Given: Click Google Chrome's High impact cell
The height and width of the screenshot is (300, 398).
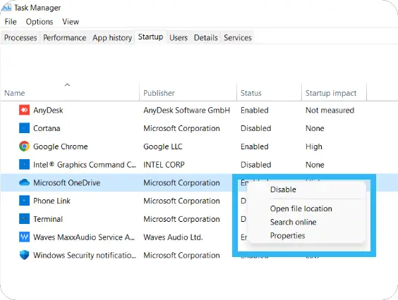Looking at the screenshot, I should [x=314, y=146].
